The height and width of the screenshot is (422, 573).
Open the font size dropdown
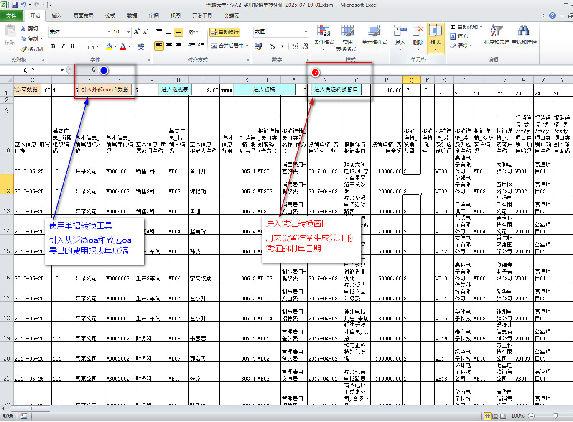[128, 32]
